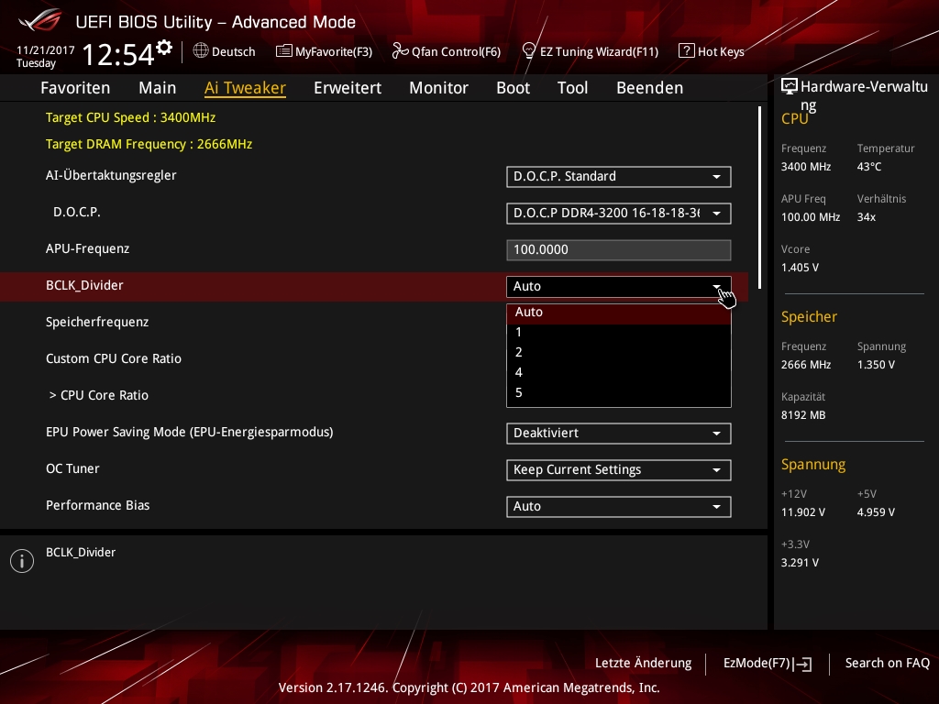Screen dimensions: 939x704
Task: Click the ROG logo icon
Action: click(40, 20)
